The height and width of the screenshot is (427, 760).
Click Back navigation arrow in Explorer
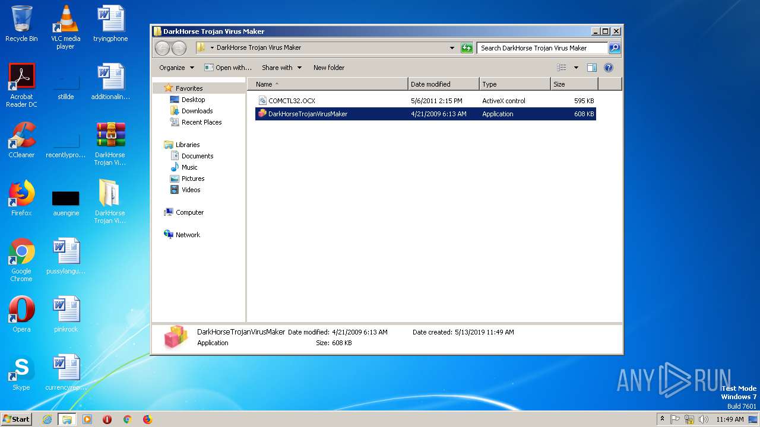[162, 48]
